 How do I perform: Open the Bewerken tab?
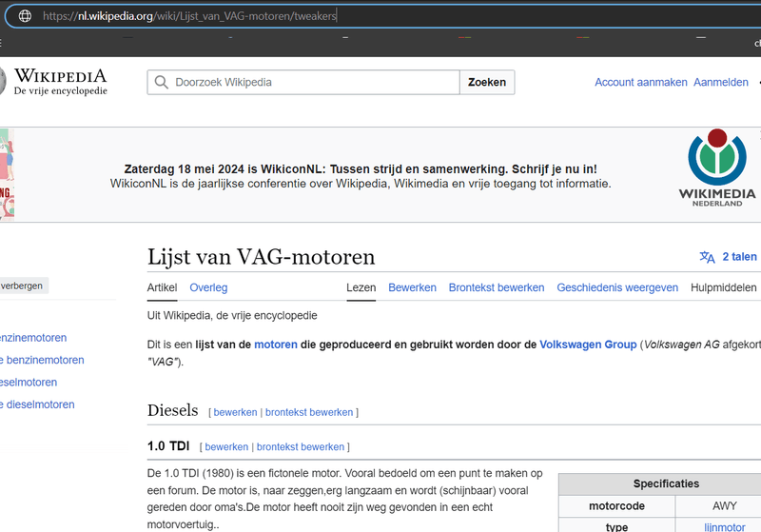tap(412, 287)
